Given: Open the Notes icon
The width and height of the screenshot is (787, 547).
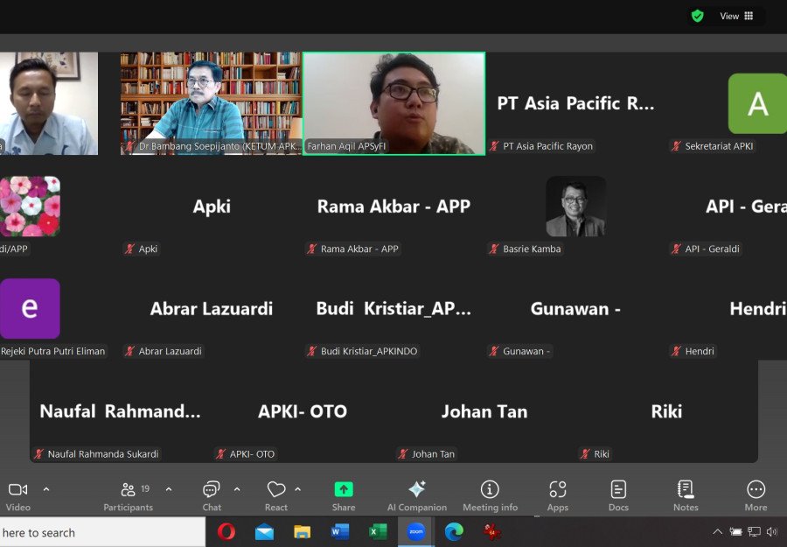Looking at the screenshot, I should [686, 489].
